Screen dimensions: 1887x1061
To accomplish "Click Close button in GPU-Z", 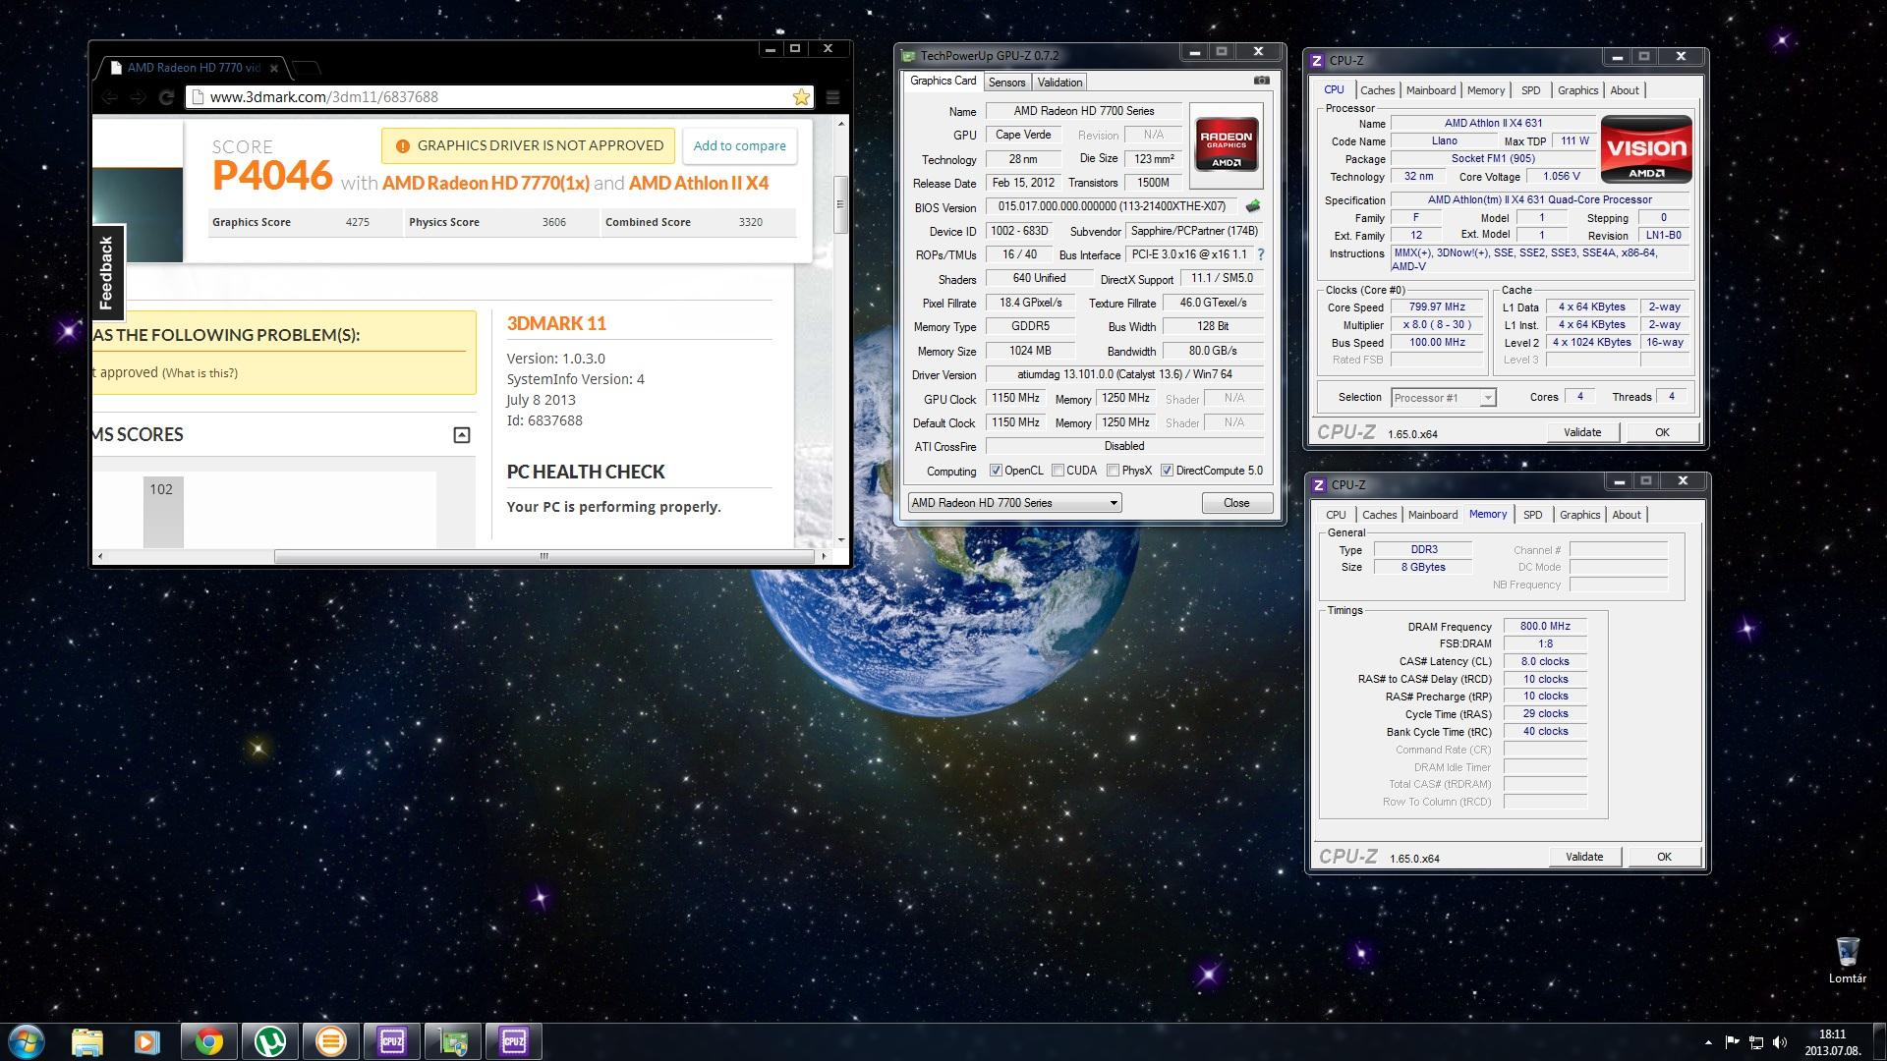I will (x=1236, y=502).
